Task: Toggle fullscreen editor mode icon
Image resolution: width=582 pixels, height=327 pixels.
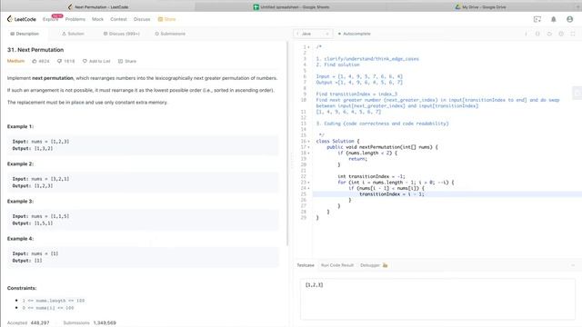Action: click(573, 34)
